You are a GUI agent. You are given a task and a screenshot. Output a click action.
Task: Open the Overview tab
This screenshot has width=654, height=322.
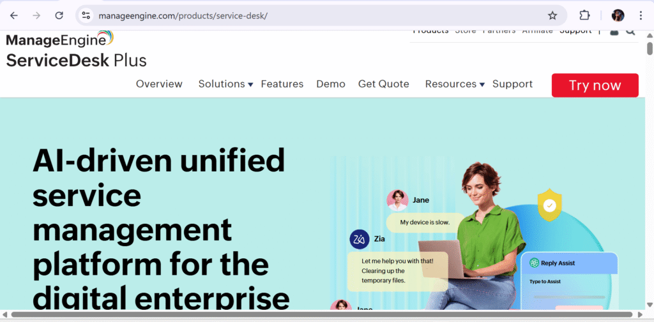pos(159,84)
